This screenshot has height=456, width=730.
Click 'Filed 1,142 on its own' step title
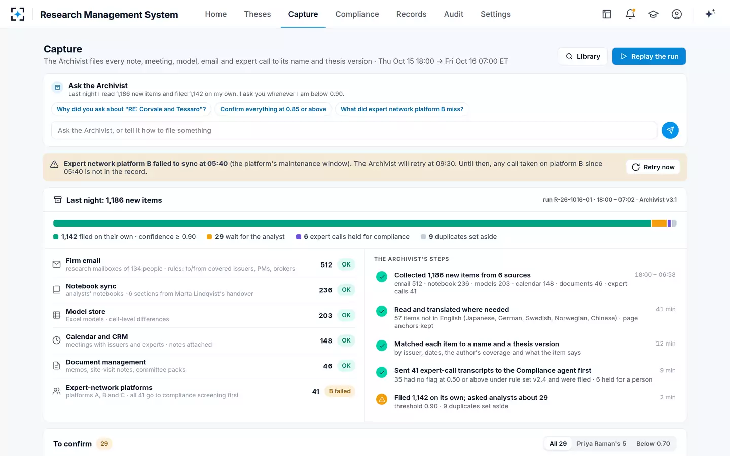pos(471,398)
